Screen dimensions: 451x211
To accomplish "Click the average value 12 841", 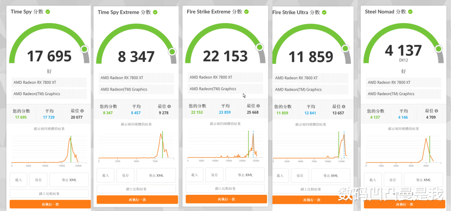I will [x=310, y=113].
